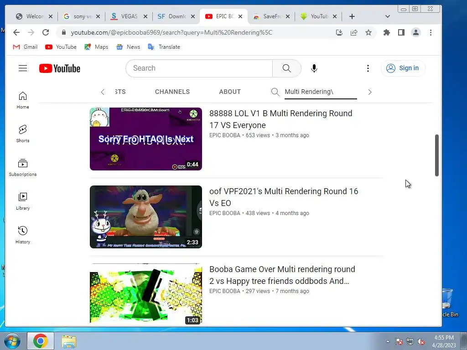Click the install app icon in address bar
The height and width of the screenshot is (350, 467).
(x=339, y=32)
